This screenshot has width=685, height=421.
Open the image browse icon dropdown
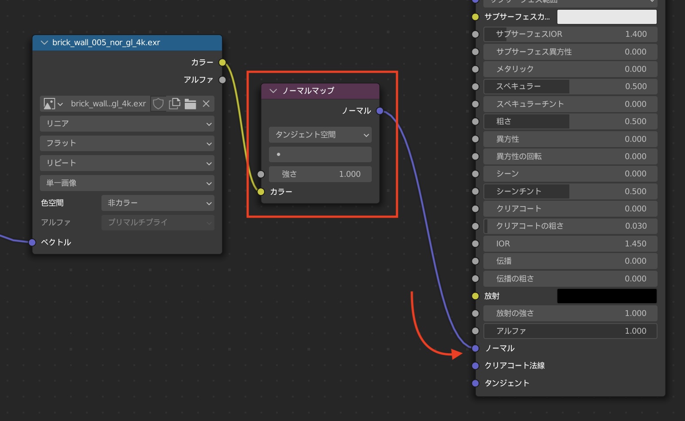click(53, 104)
